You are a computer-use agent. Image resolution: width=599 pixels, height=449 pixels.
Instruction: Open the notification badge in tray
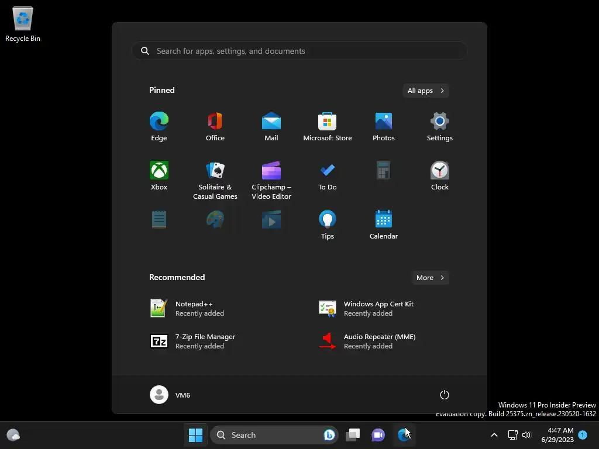pos(583,434)
